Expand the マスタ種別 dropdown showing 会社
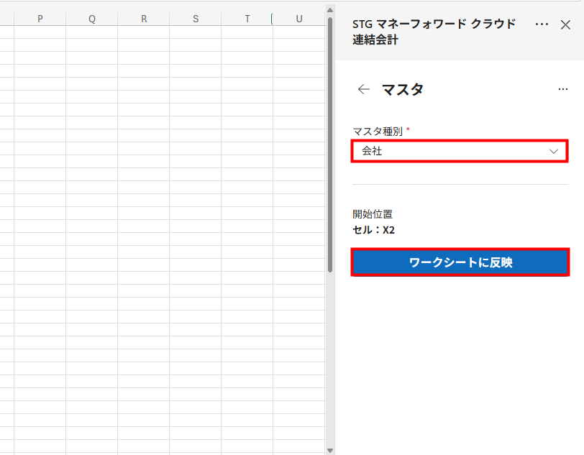This screenshot has width=584, height=455. pos(460,151)
